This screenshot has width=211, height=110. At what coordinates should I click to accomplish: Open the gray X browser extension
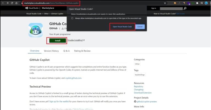pyautogui.click(x=179, y=3)
